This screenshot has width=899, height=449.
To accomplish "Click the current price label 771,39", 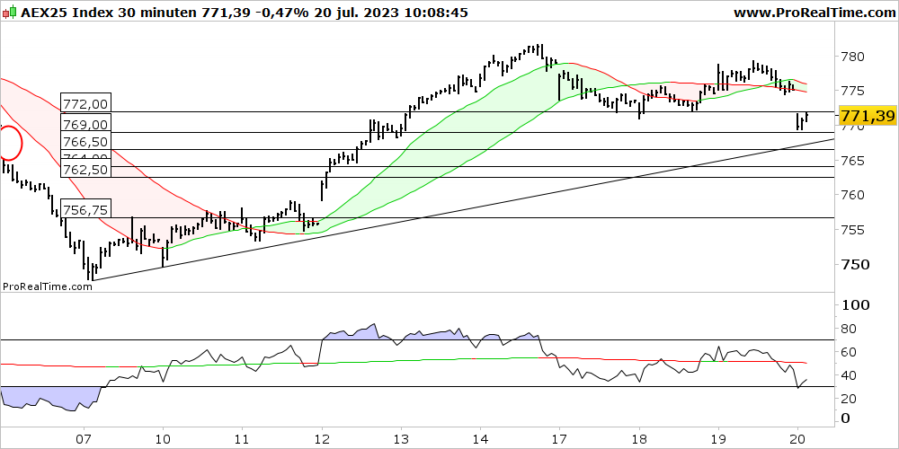I will (x=868, y=116).
